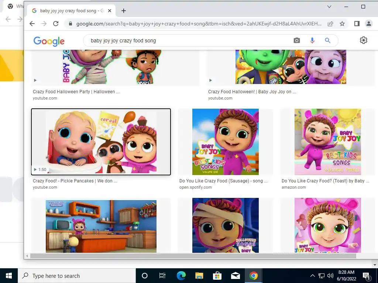The width and height of the screenshot is (378, 283).
Task: Open Cortana circle icon on taskbar
Action: (145, 276)
